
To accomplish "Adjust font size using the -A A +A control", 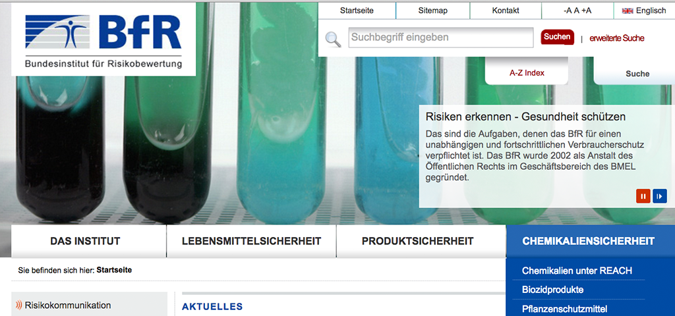I will (x=577, y=11).
